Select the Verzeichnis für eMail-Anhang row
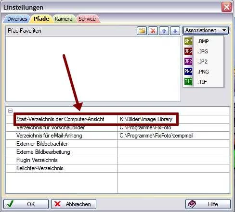Image resolution: width=235 pixels, height=212 pixels. (117, 136)
